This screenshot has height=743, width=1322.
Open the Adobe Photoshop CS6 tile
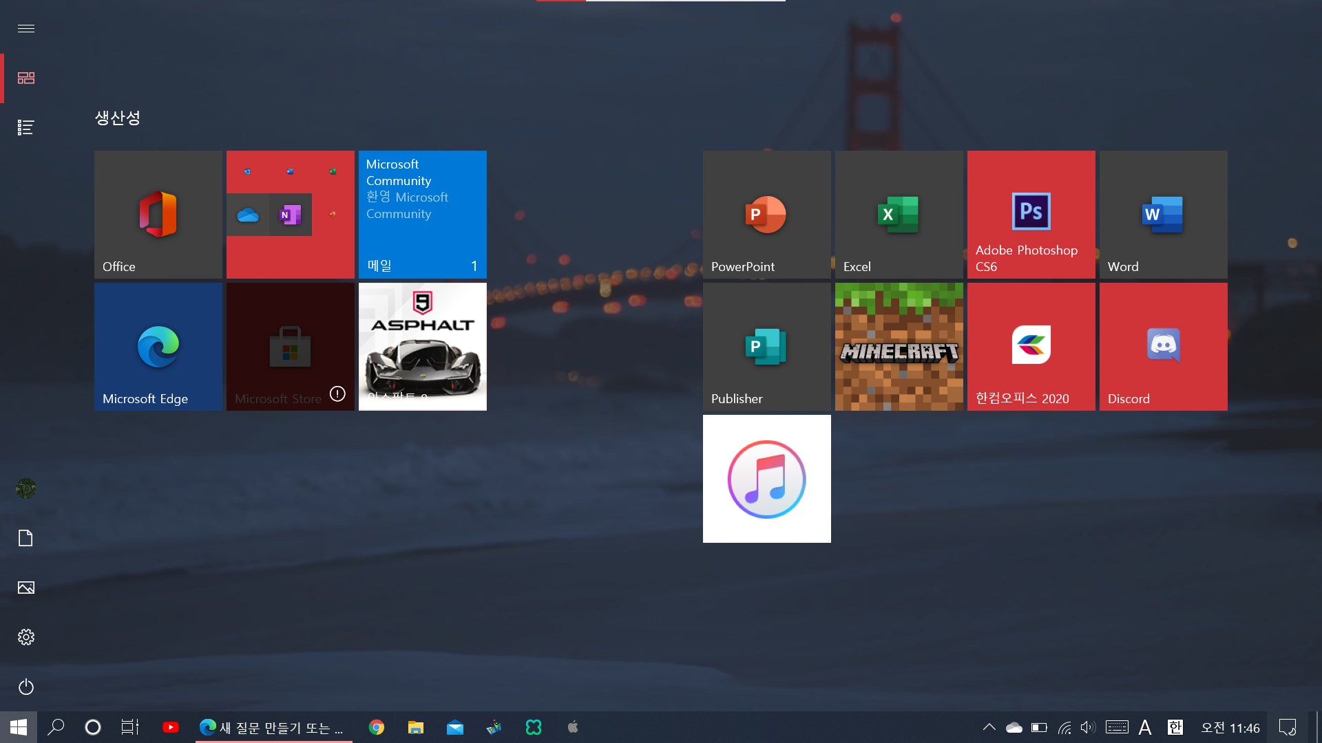coord(1031,215)
